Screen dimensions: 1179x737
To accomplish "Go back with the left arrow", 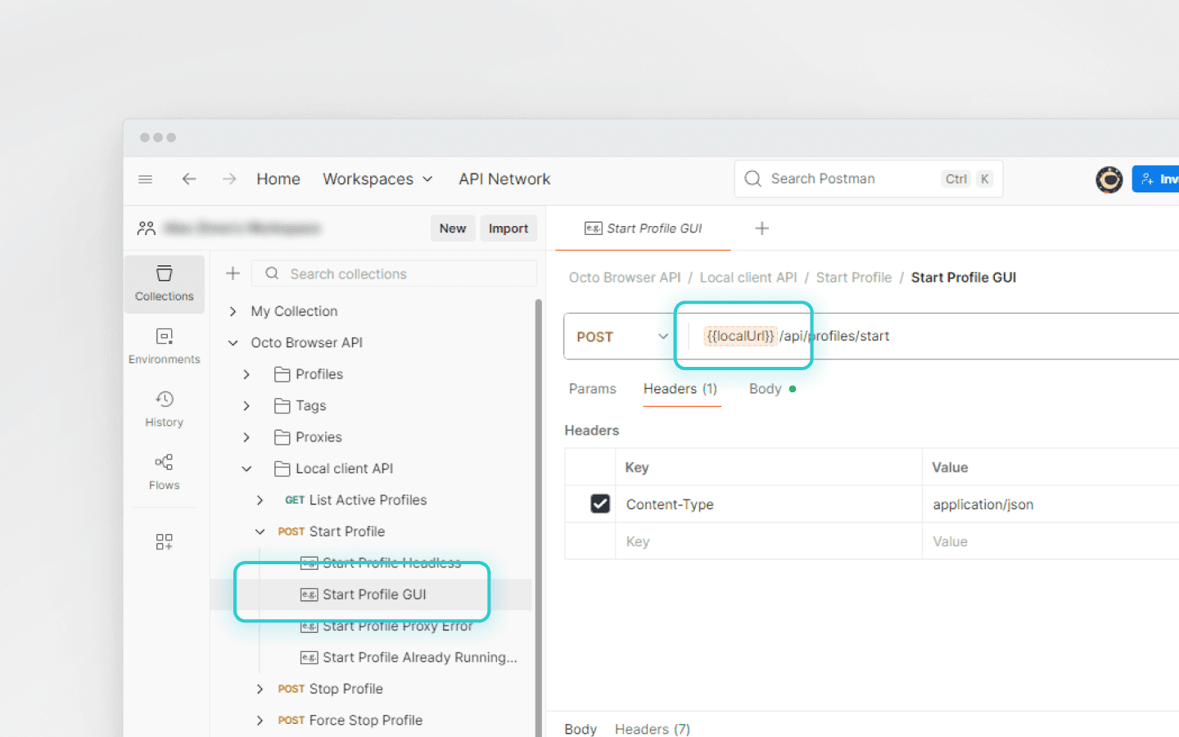I will point(189,179).
